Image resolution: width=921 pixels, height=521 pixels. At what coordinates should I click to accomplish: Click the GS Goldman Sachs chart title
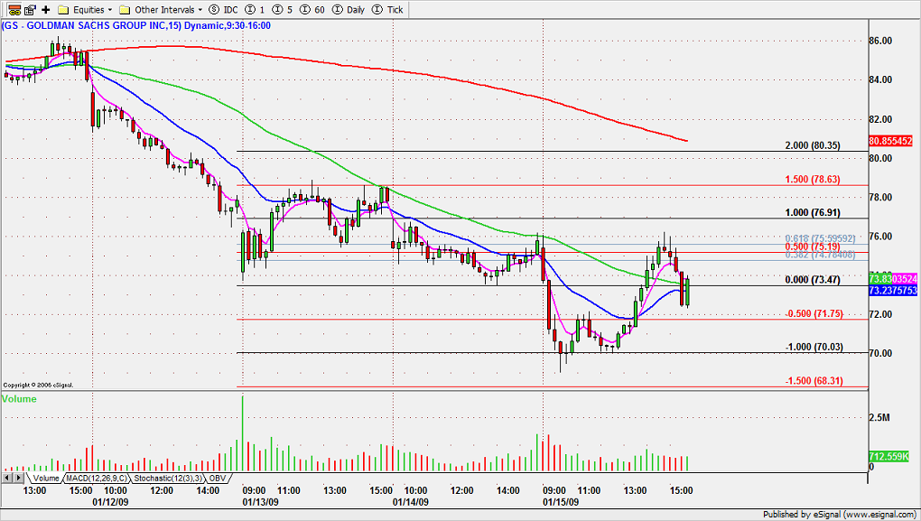(x=136, y=25)
